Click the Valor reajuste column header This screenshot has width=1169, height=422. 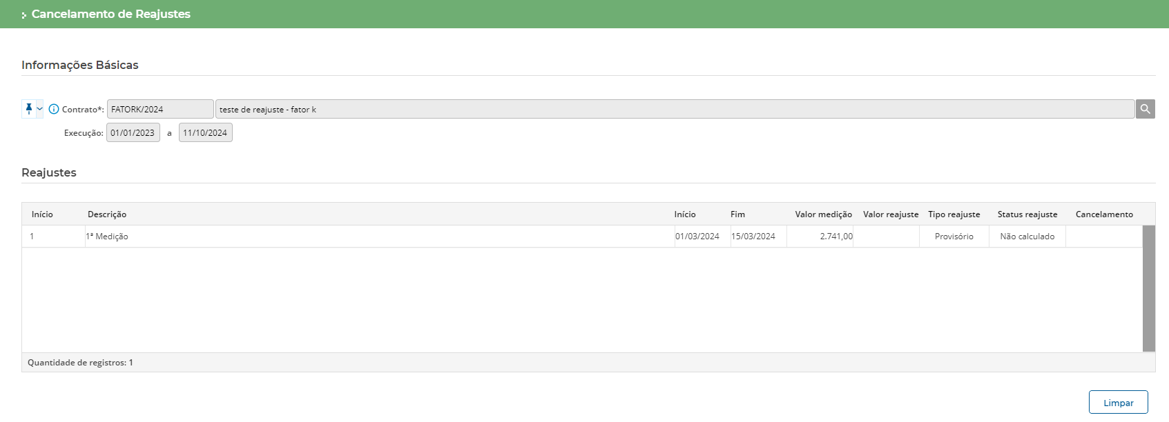(890, 214)
